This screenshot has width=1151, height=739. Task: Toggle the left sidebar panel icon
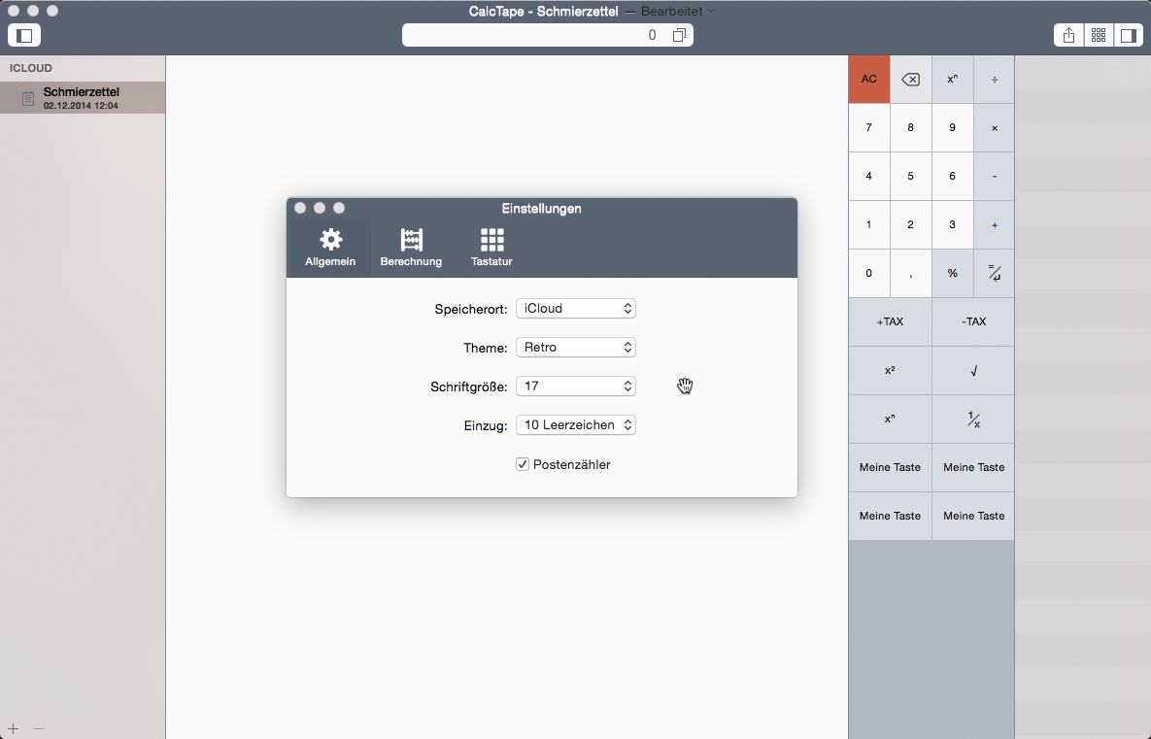pyautogui.click(x=24, y=35)
